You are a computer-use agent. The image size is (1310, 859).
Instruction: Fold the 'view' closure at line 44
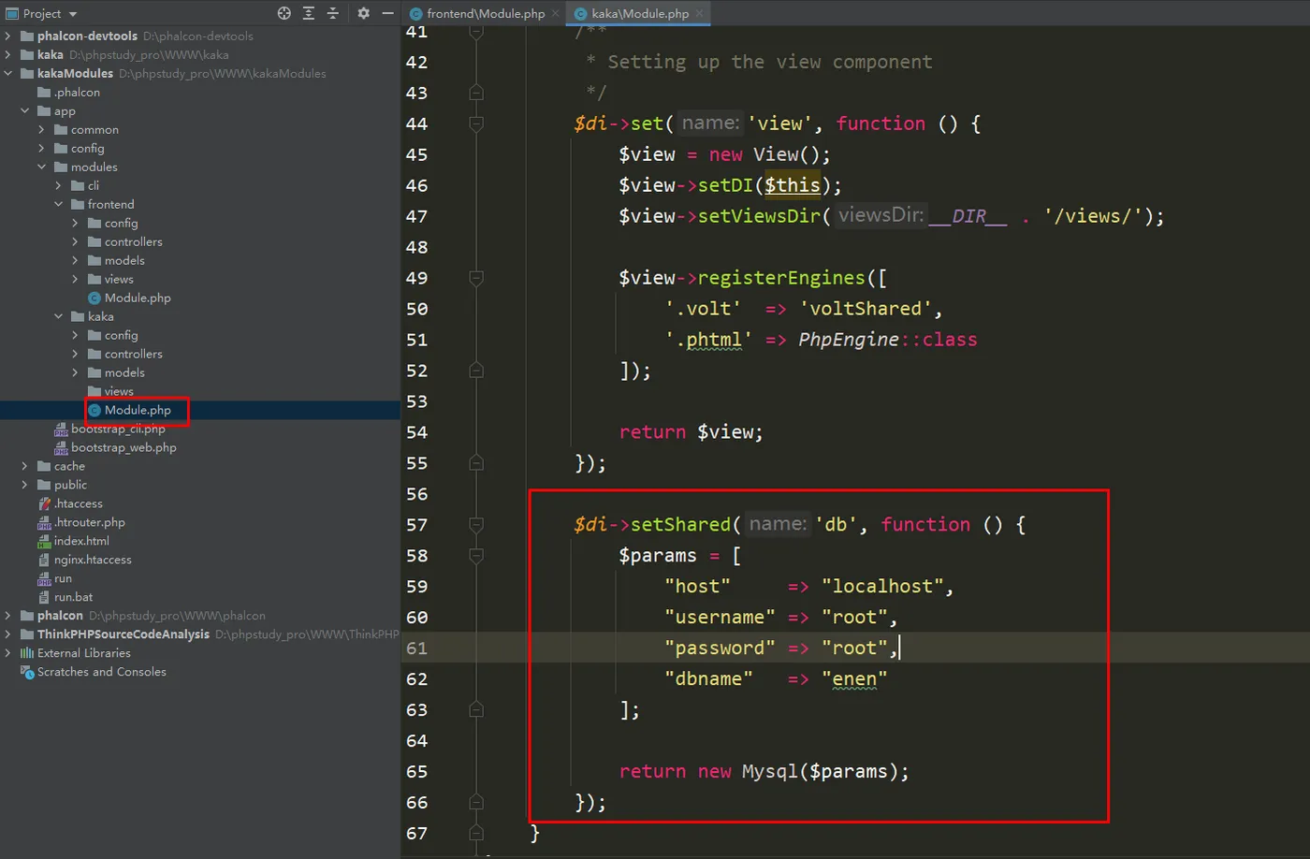pos(476,124)
